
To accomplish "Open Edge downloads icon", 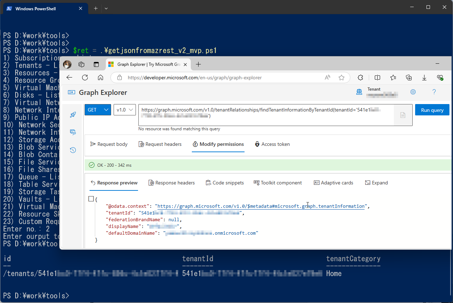I will (x=424, y=78).
